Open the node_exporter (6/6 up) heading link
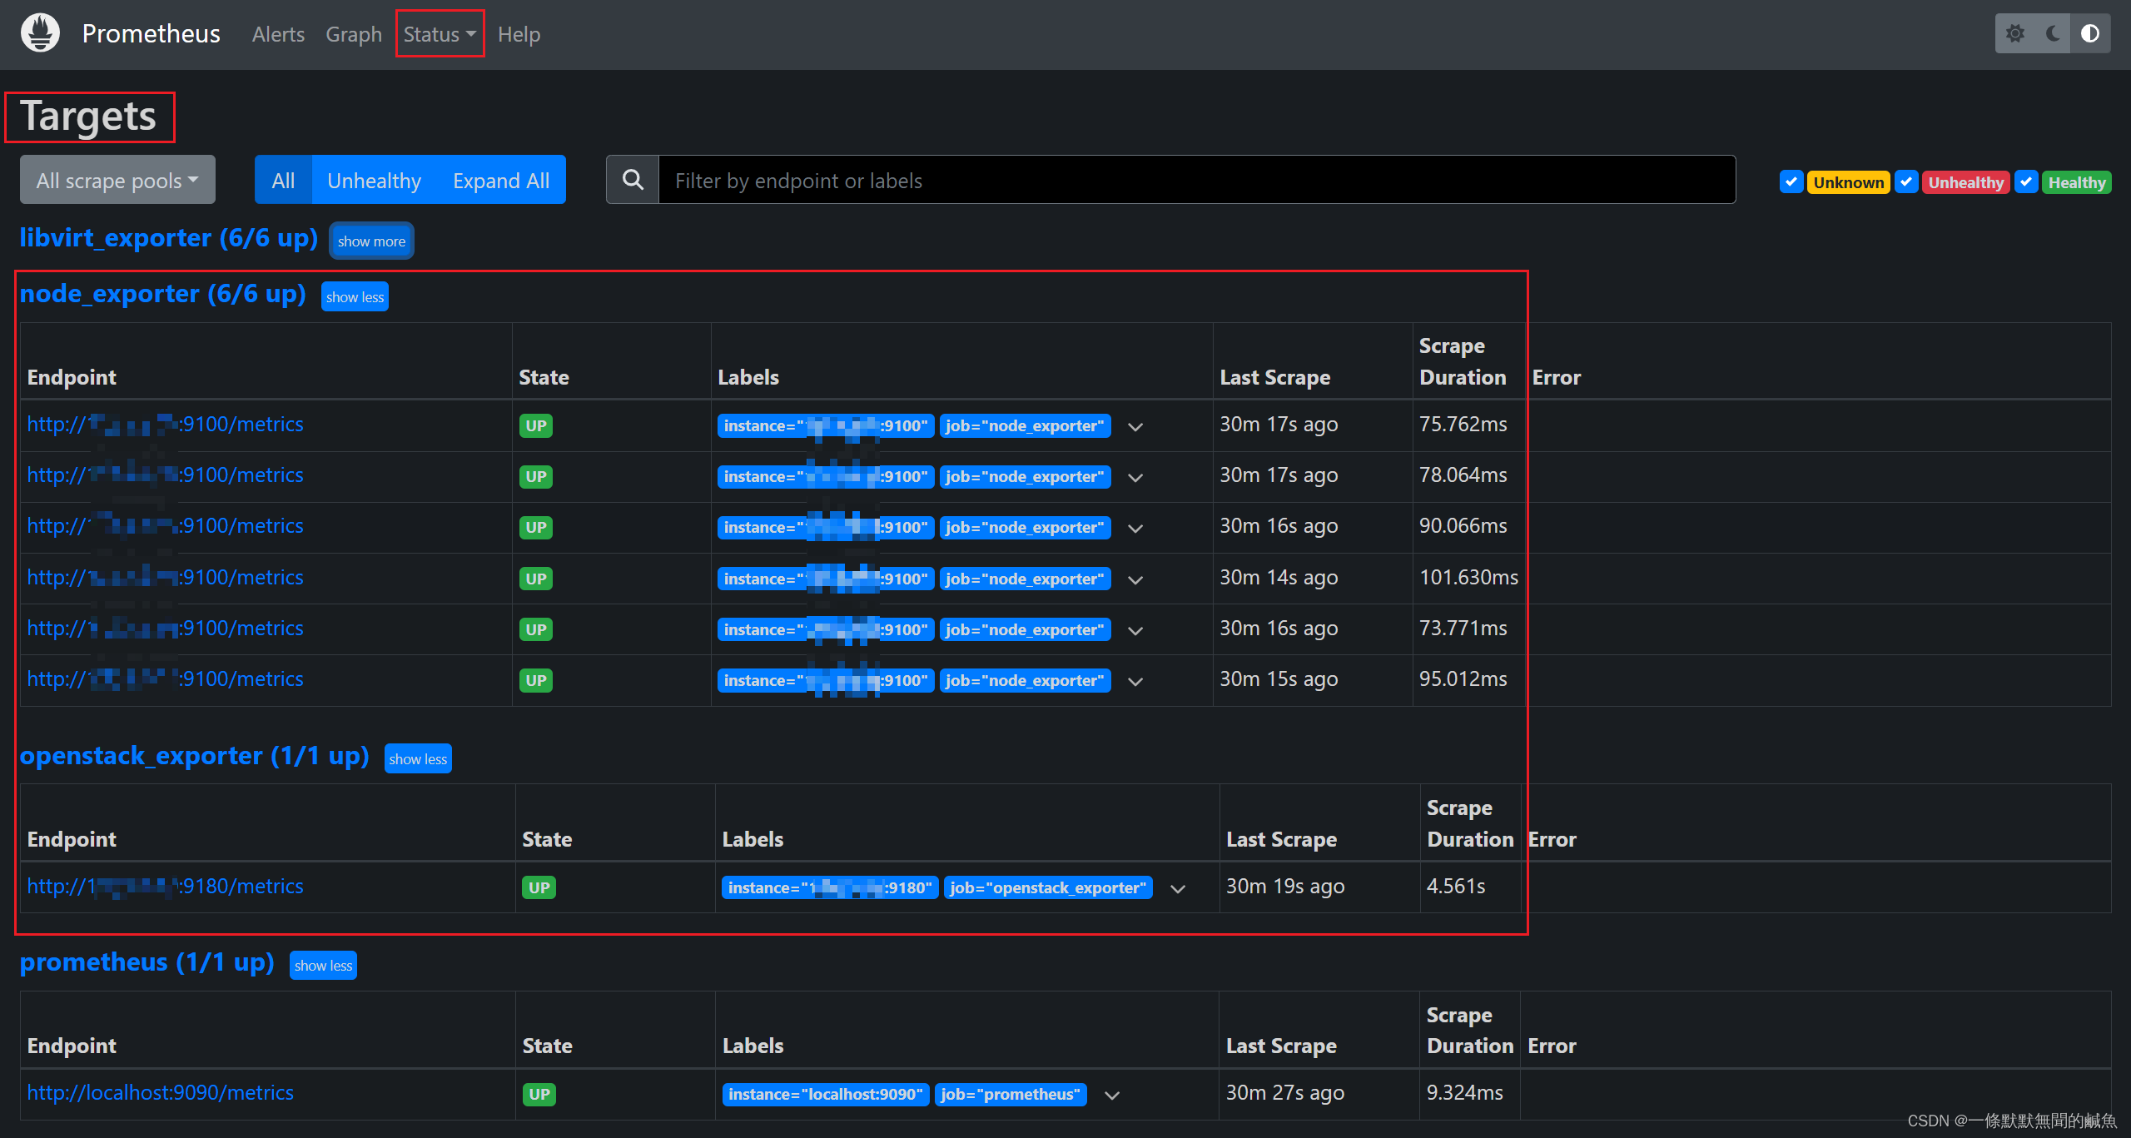 pos(163,293)
